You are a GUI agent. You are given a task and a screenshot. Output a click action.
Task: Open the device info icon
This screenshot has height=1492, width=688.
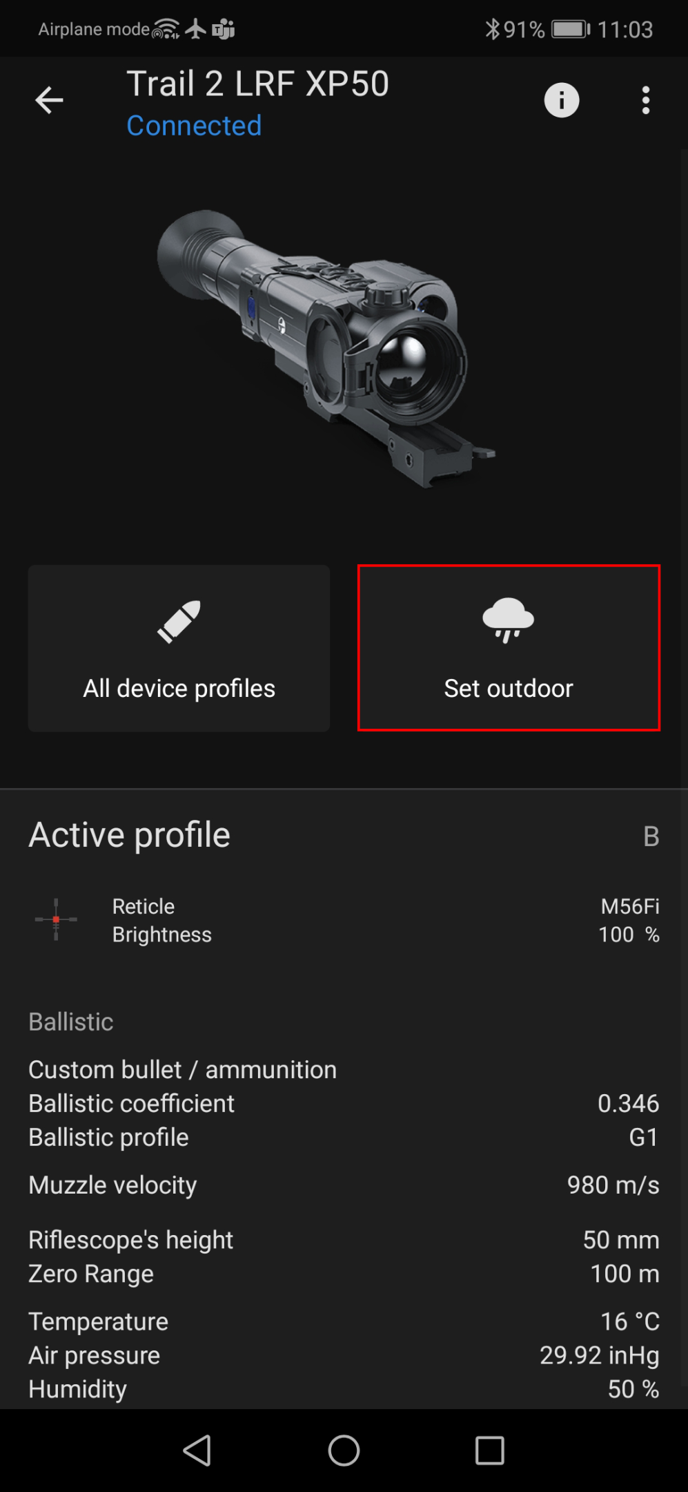(x=562, y=101)
